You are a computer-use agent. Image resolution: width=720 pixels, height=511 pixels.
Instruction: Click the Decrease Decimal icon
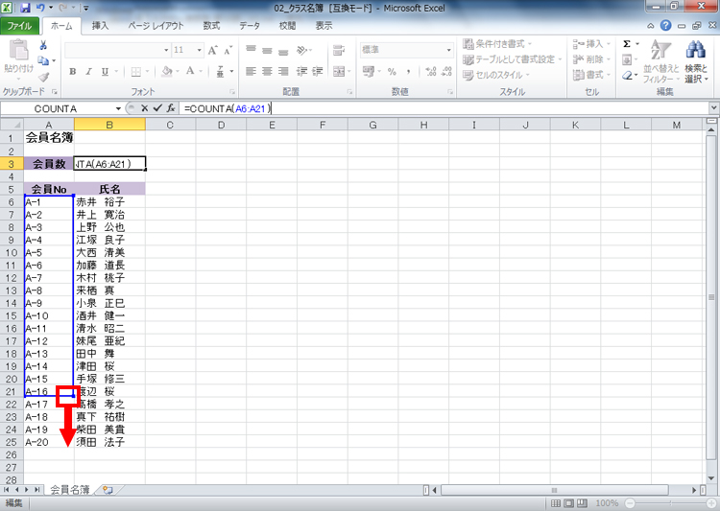(446, 71)
